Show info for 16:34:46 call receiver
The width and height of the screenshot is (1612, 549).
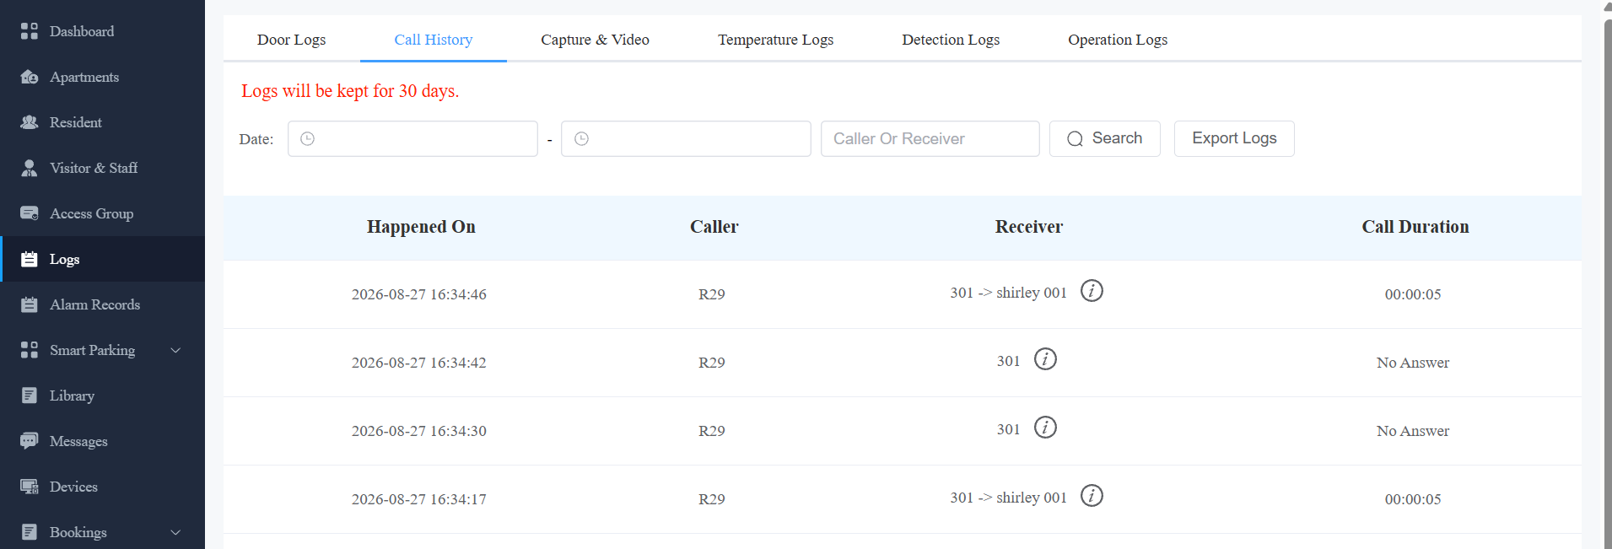[x=1092, y=291]
